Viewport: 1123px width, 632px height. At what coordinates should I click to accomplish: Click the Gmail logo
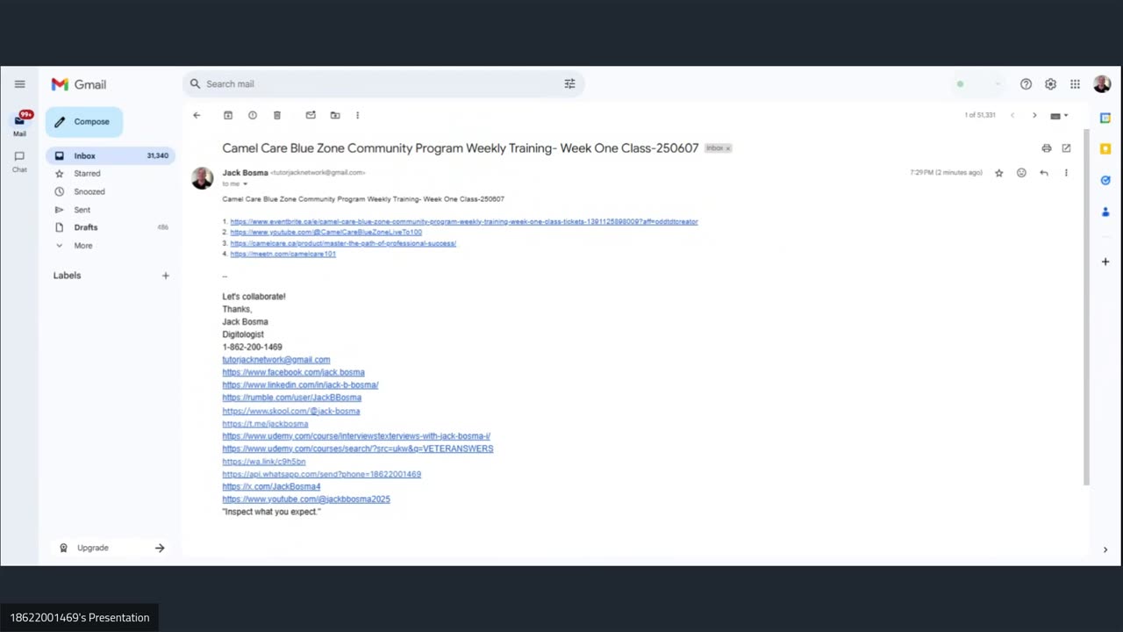pos(79,84)
